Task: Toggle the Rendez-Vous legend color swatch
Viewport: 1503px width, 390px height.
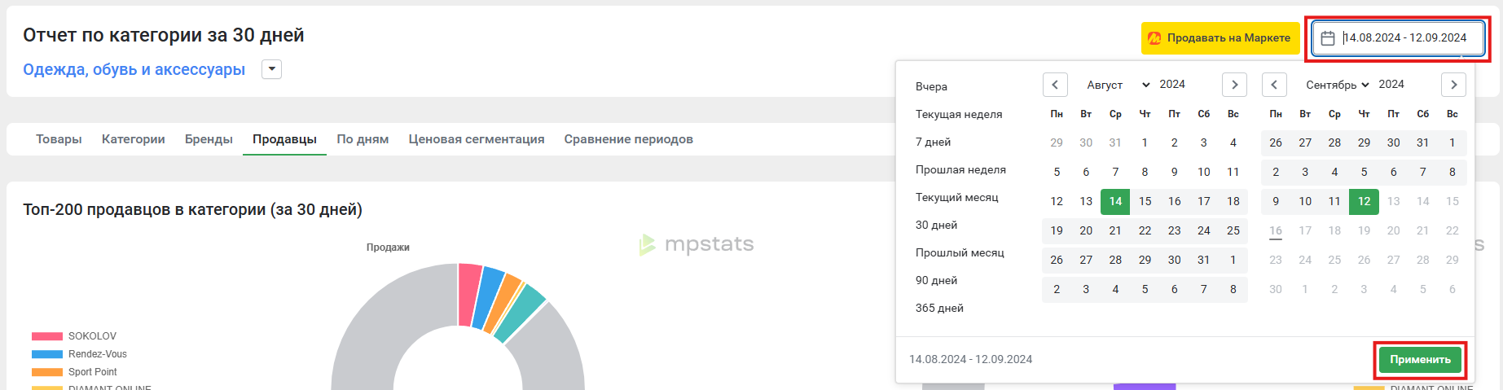Action: [47, 354]
